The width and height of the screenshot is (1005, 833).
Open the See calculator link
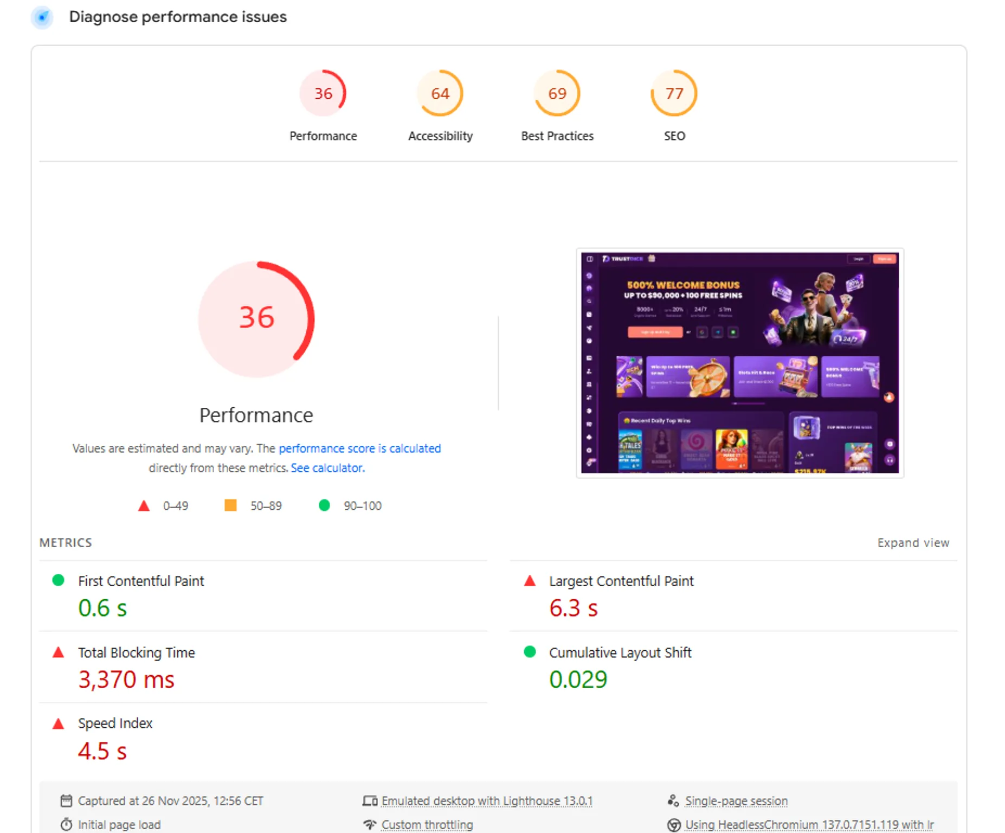326,467
